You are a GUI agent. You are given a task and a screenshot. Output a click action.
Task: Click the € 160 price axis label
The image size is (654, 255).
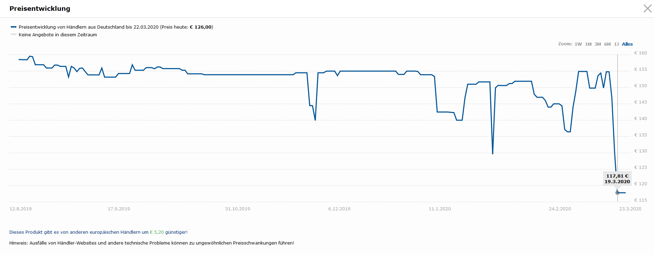(640, 53)
